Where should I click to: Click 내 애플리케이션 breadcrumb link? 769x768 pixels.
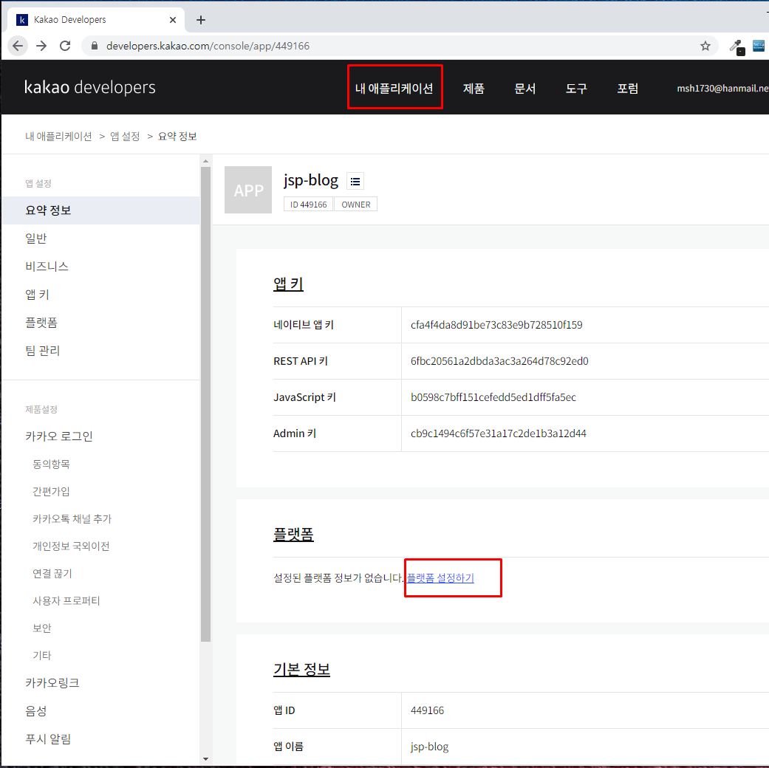pyautogui.click(x=59, y=137)
